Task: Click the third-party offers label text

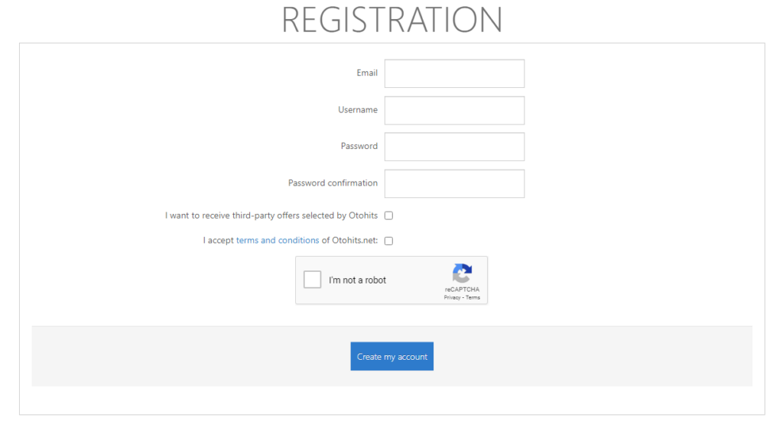Action: pyautogui.click(x=271, y=215)
